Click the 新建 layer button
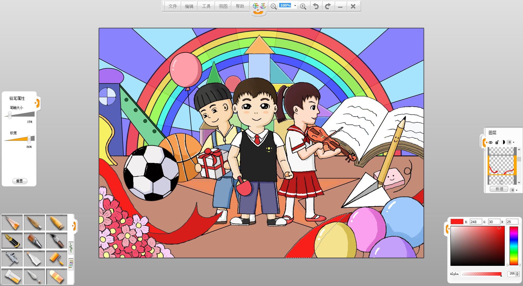This screenshot has height=286, width=523. pyautogui.click(x=499, y=189)
